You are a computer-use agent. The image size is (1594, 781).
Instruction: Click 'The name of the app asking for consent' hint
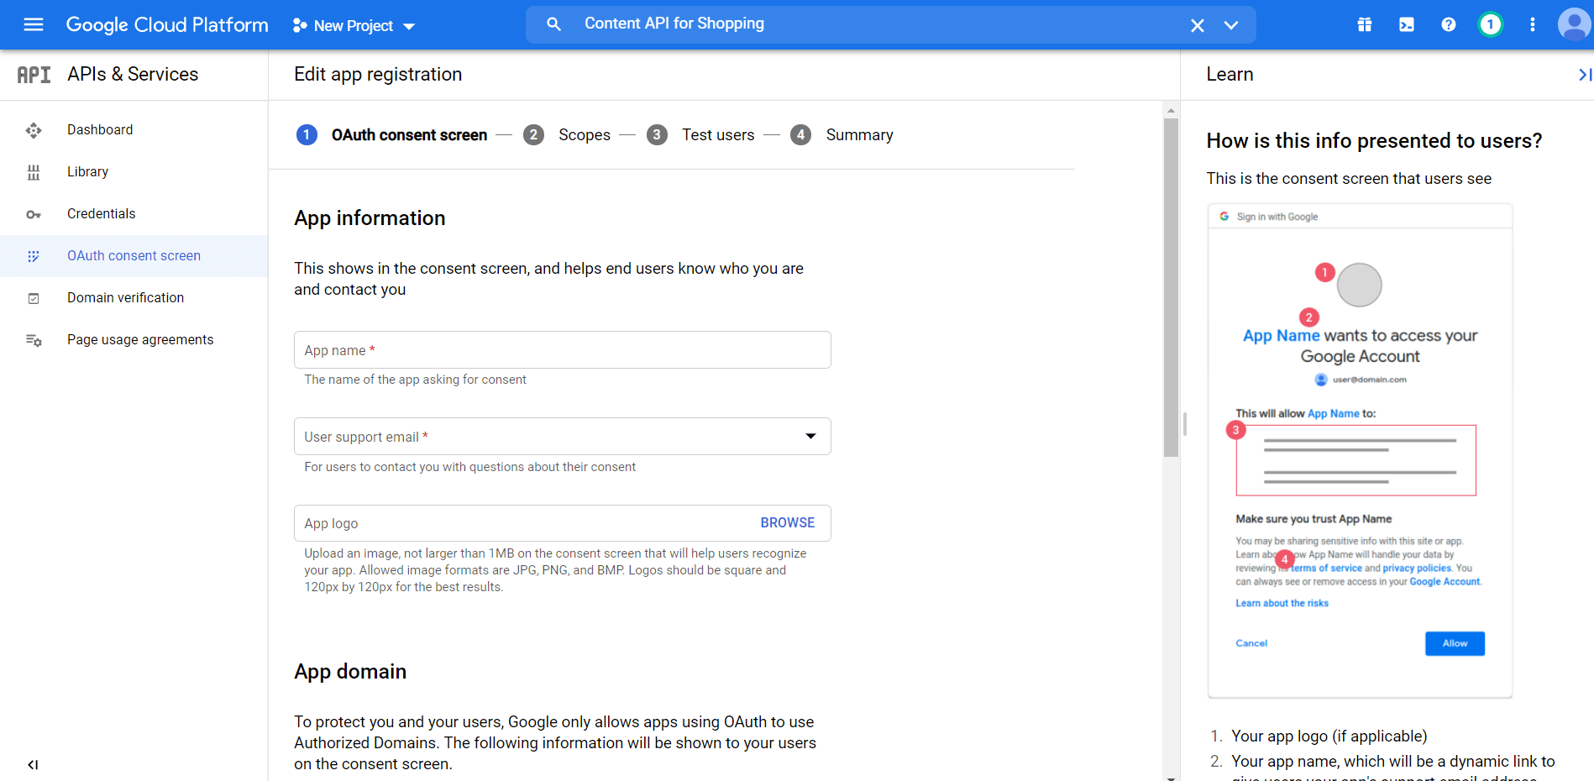[x=416, y=380]
